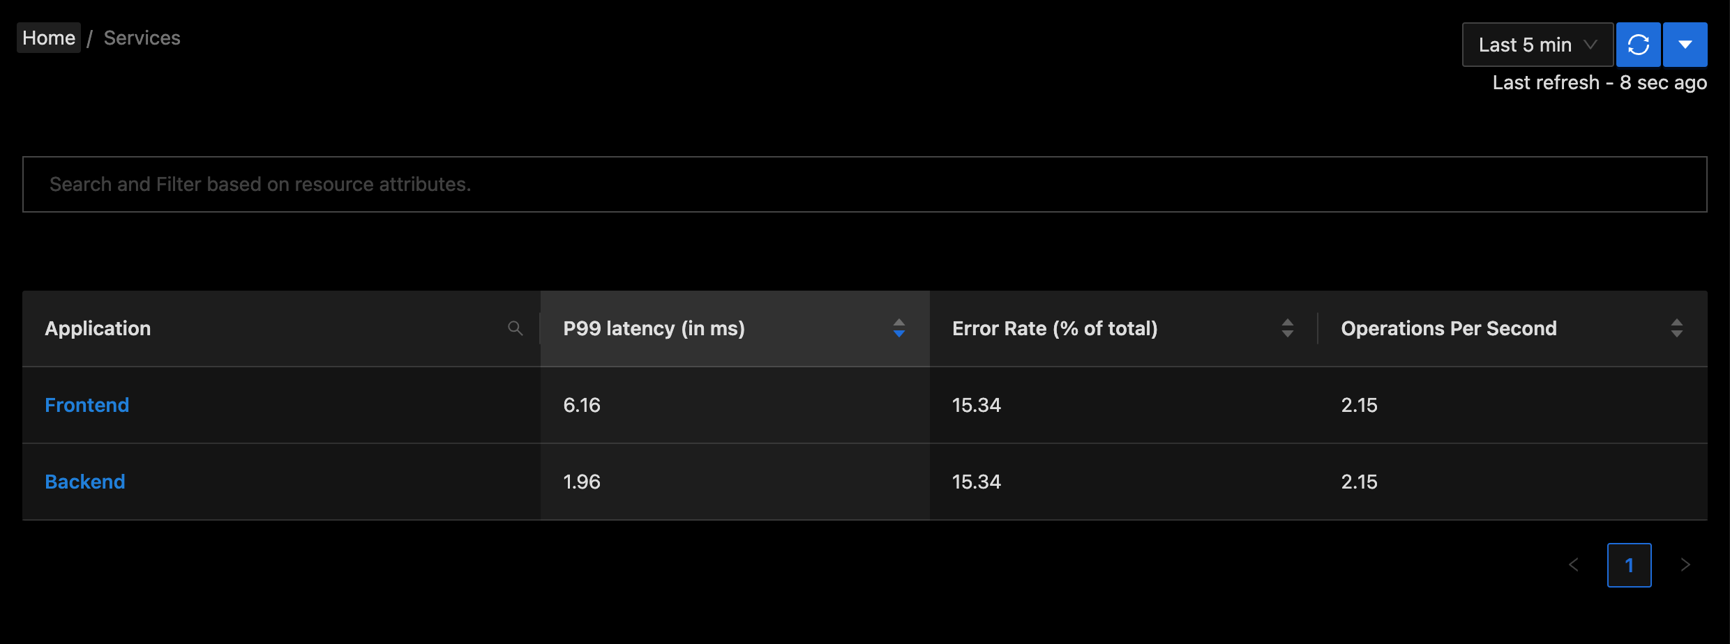Search within the Application column
Screen dimensions: 1730x644
tap(516, 328)
